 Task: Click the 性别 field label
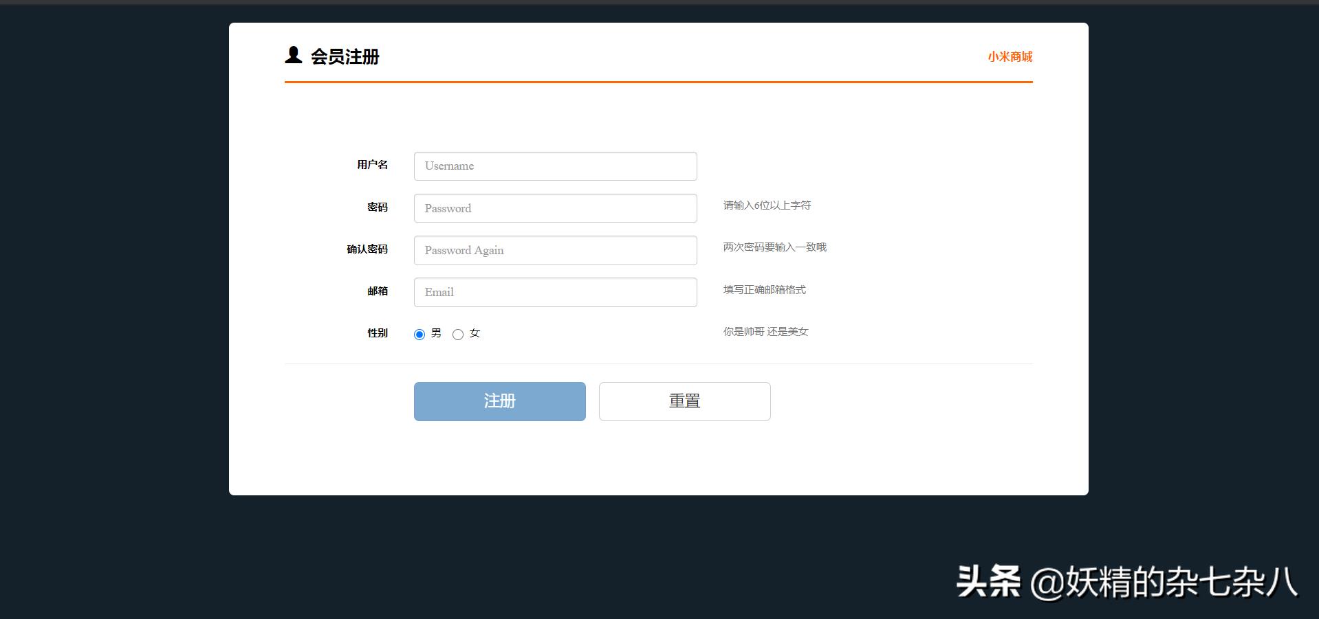pos(378,333)
